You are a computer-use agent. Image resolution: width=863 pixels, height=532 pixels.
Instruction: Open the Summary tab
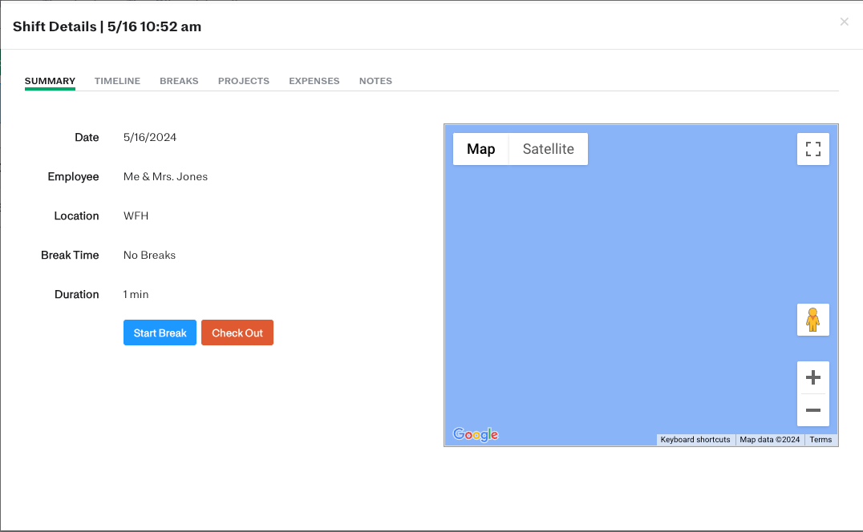click(x=50, y=81)
